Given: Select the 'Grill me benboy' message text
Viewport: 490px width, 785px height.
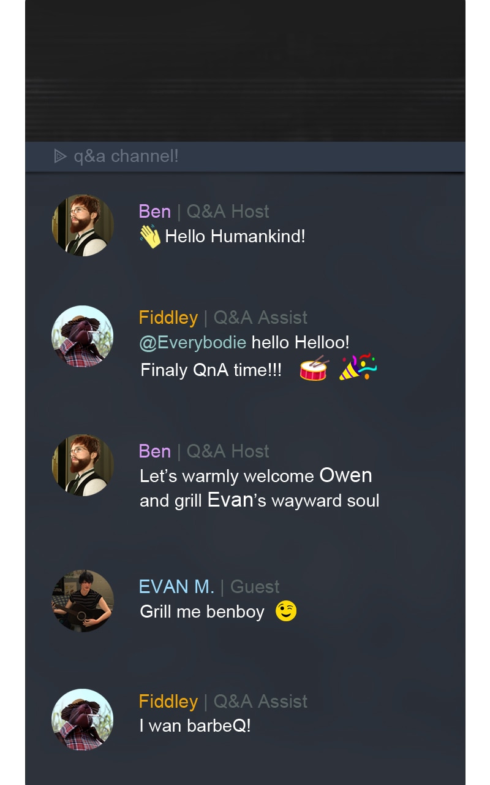Looking at the screenshot, I should point(202,612).
